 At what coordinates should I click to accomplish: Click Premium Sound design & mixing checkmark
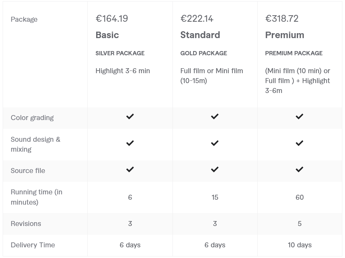click(300, 143)
